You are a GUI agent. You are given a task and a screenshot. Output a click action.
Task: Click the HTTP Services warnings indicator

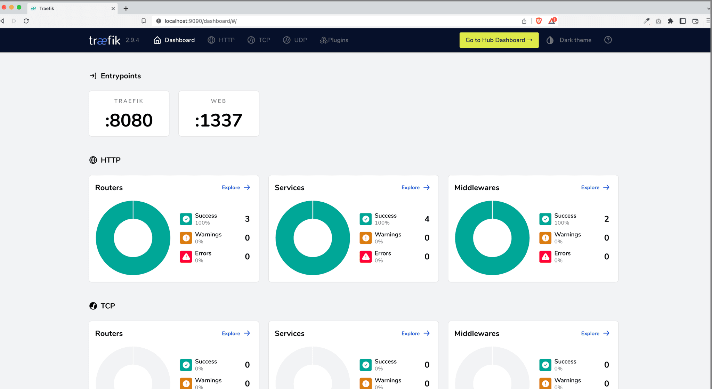point(365,237)
